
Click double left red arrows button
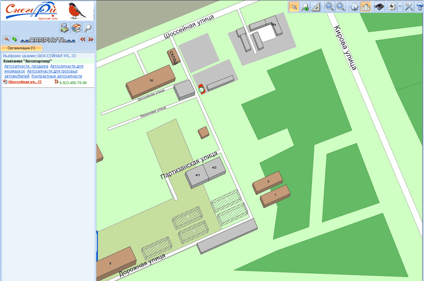[82, 39]
